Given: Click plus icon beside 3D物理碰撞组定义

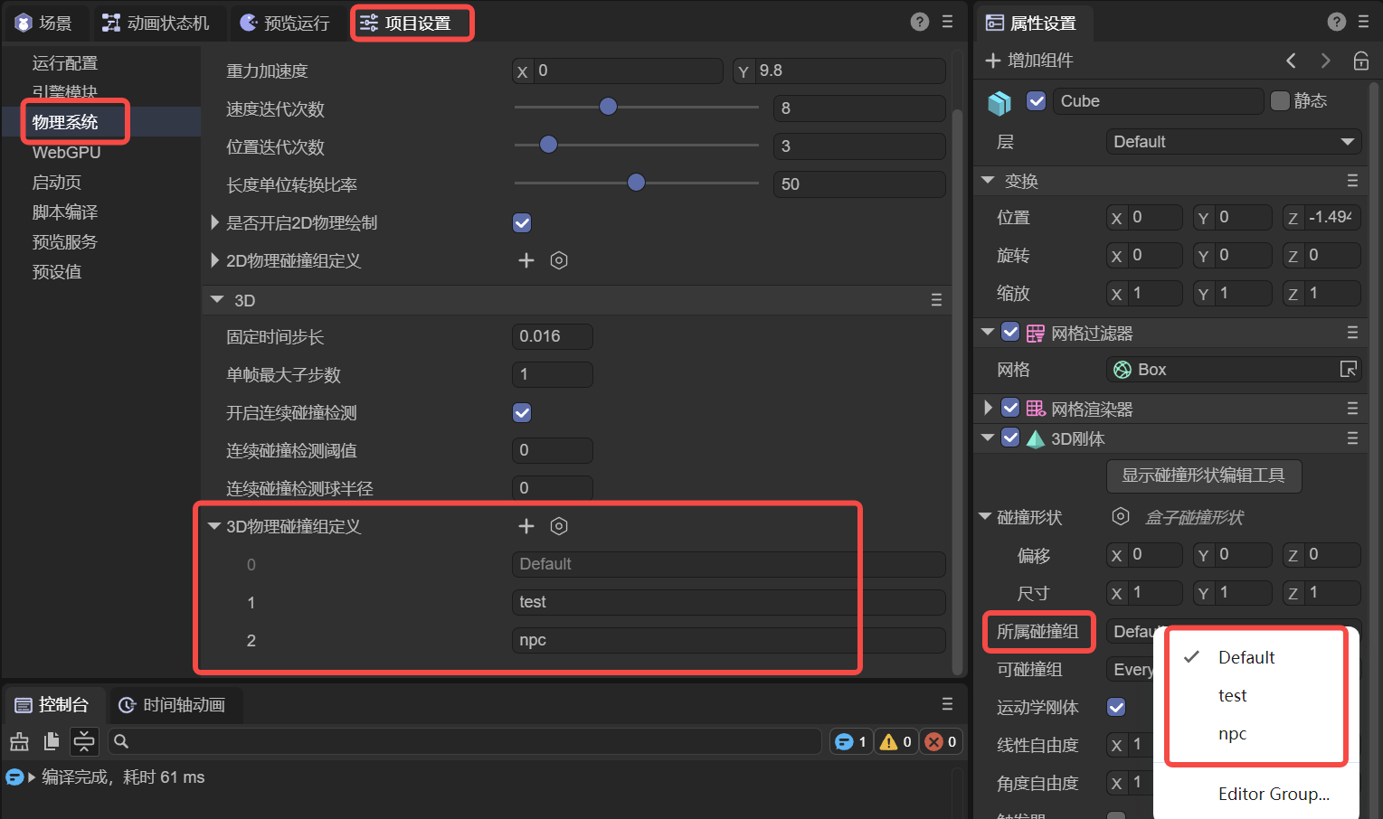Looking at the screenshot, I should click(526, 526).
